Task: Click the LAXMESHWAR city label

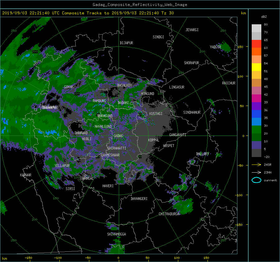Action: pos(110,155)
